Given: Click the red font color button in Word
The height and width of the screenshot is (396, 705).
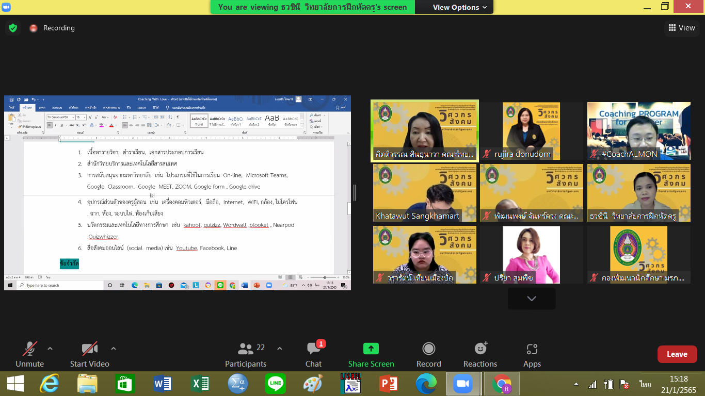Looking at the screenshot, I should (x=112, y=125).
